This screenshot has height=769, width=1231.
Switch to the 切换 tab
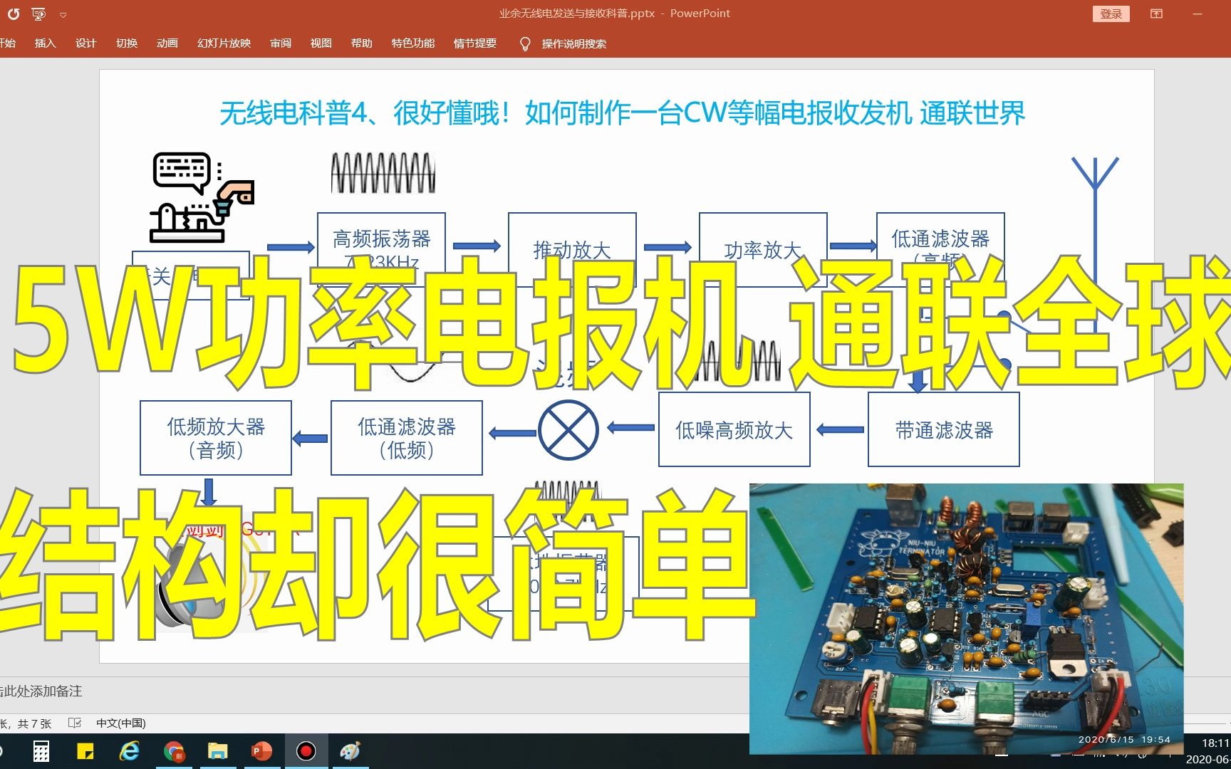[127, 43]
